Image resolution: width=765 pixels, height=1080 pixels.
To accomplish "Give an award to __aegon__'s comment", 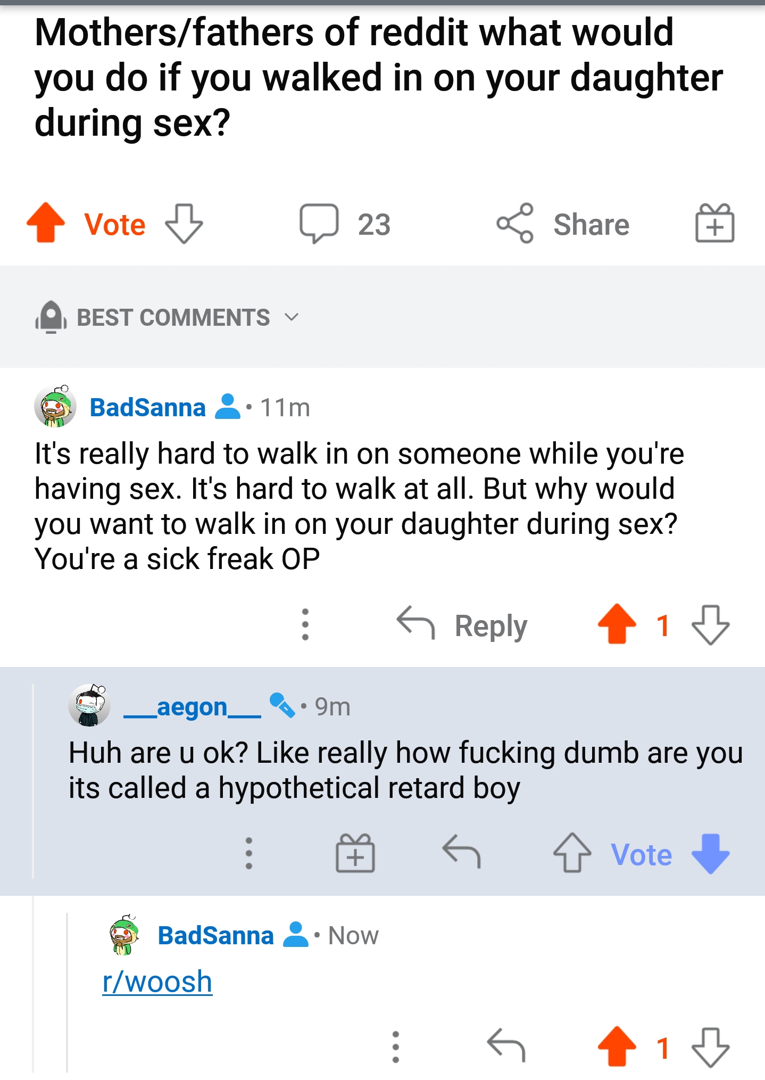I will click(x=355, y=853).
